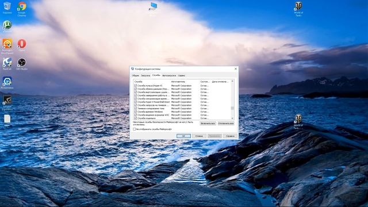This screenshot has width=368, height=207.
Task: Enable Не отображать службы Майкрософт checkbox
Action: 135,129
